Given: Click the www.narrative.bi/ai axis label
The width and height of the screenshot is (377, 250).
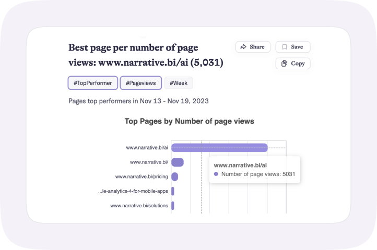Looking at the screenshot, I should pos(147,147).
